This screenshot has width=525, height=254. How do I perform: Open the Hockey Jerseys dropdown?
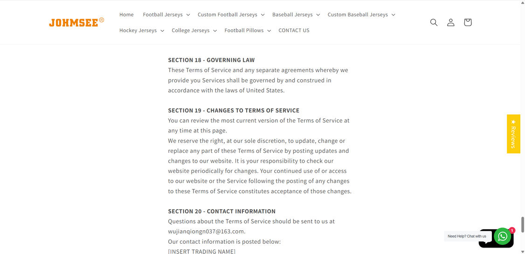point(142,30)
